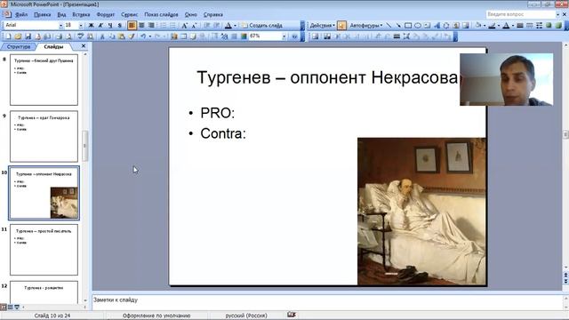The width and height of the screenshot is (569, 320).
Task: Click Создать слайд button
Action: click(x=262, y=26)
